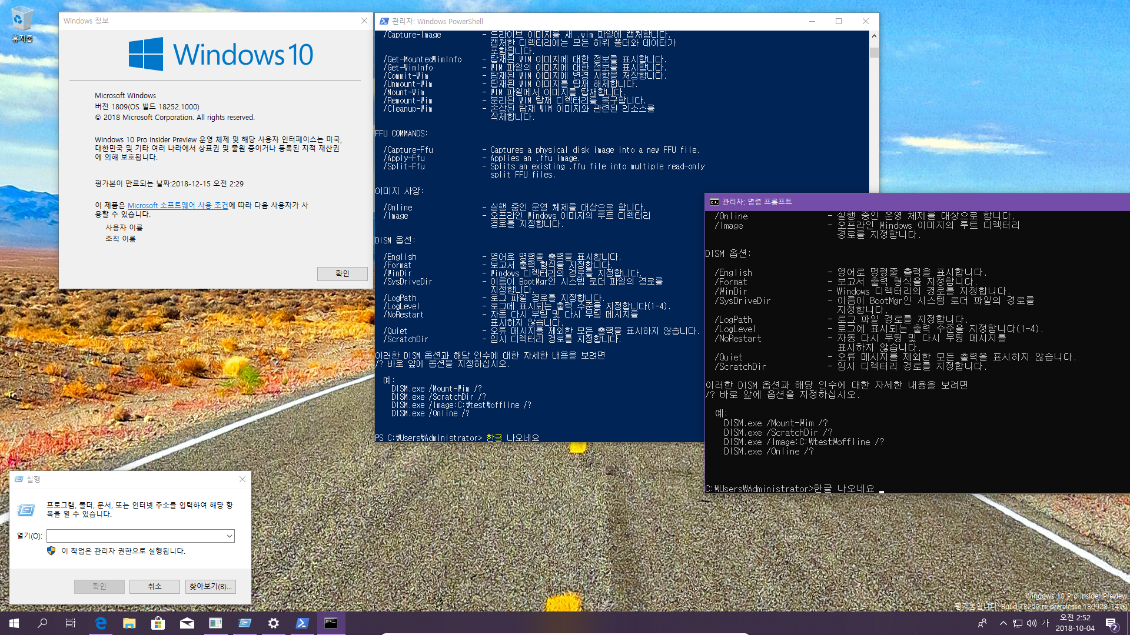
Task: Switch to Command Prompt taskbar icon
Action: [331, 623]
